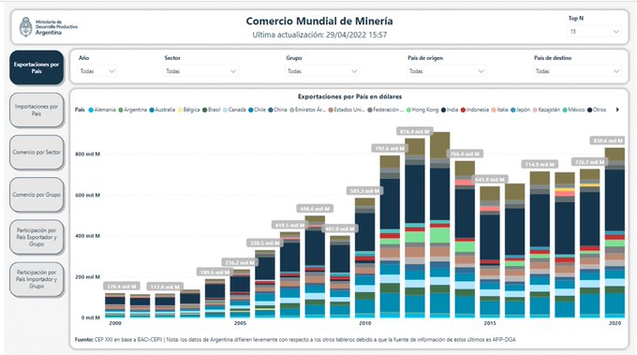The width and height of the screenshot is (637, 355).
Task: Click the 876.4 mil M data label
Action: [415, 131]
